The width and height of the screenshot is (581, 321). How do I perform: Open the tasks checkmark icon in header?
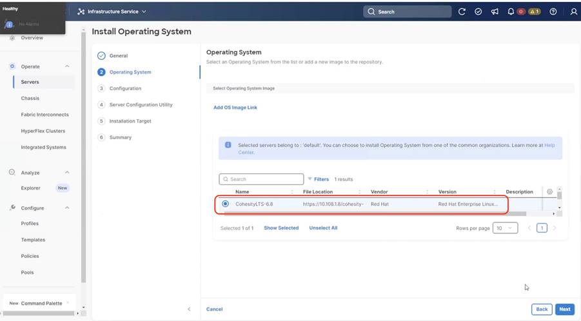tap(478, 12)
